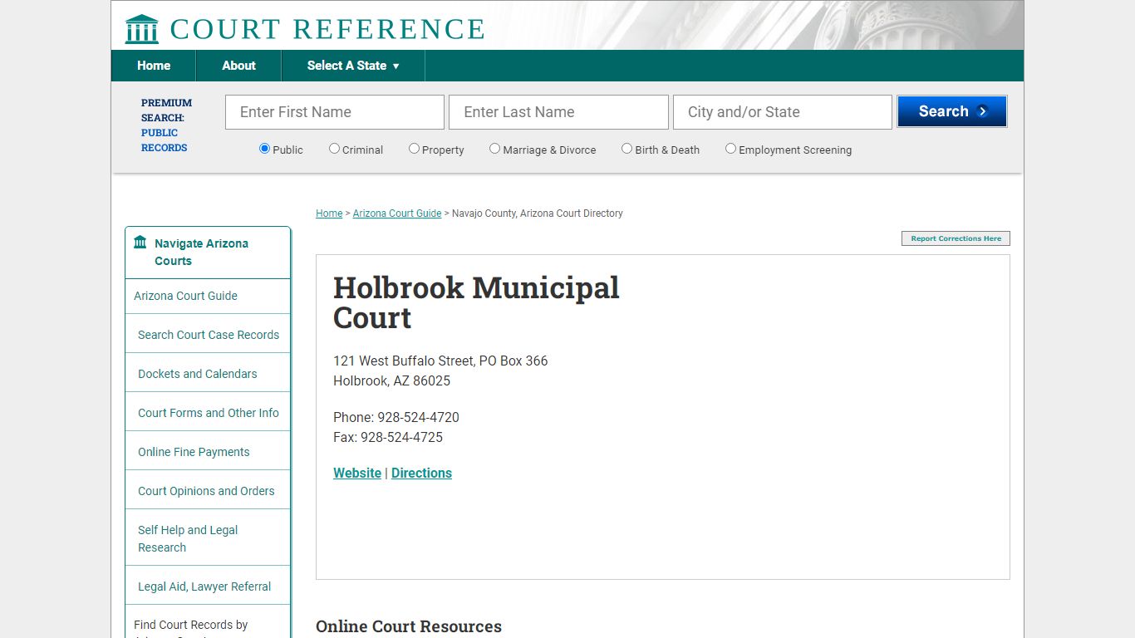Open Search Court Case Records sidebar link
Image resolution: width=1135 pixels, height=638 pixels.
(x=208, y=335)
